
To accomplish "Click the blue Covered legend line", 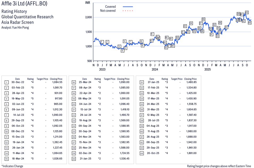I will [128, 7].
